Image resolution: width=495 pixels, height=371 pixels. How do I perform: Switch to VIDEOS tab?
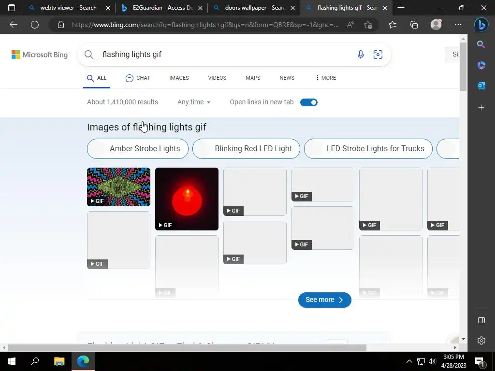coord(217,78)
